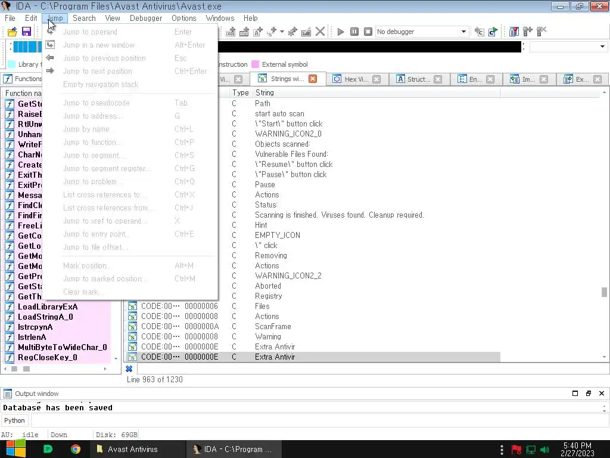The image size is (610, 458).
Task: Select the RegCloseKey_0 function
Action: click(48, 357)
